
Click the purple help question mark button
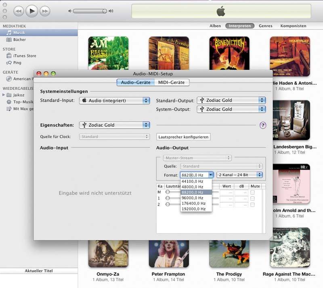[x=263, y=125]
